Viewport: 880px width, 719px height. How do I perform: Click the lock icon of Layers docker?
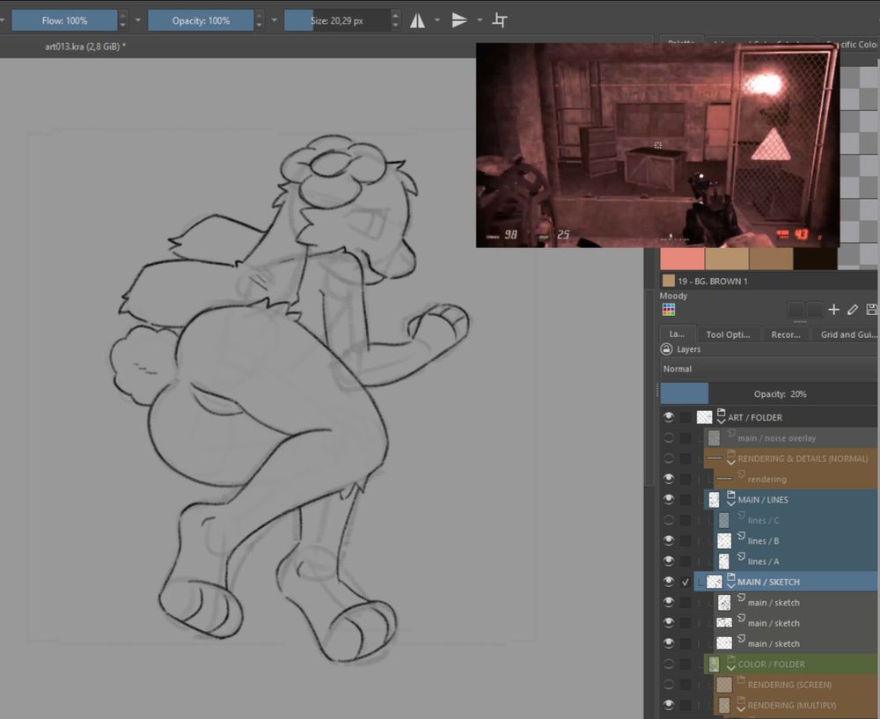[x=666, y=349]
